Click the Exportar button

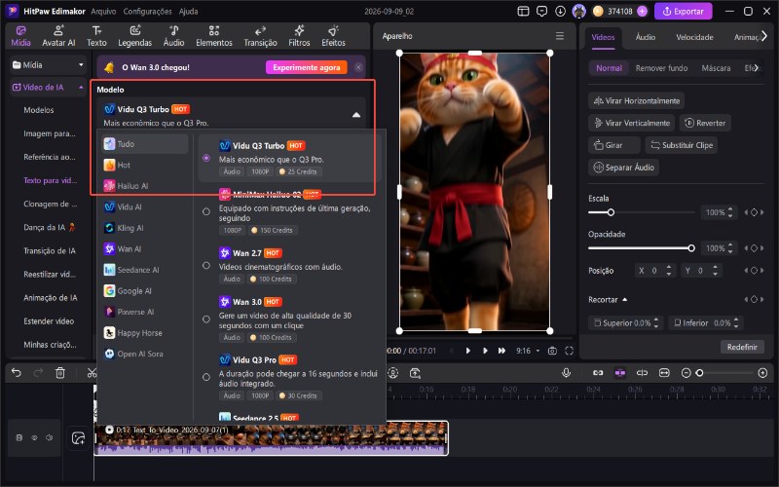coord(684,11)
